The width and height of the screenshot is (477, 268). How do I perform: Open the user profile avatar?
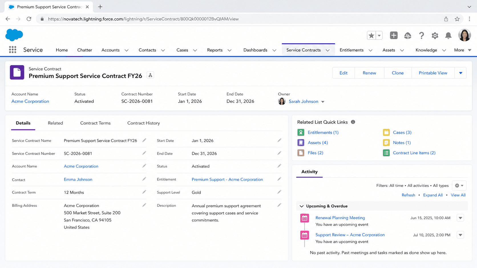pos(464,35)
